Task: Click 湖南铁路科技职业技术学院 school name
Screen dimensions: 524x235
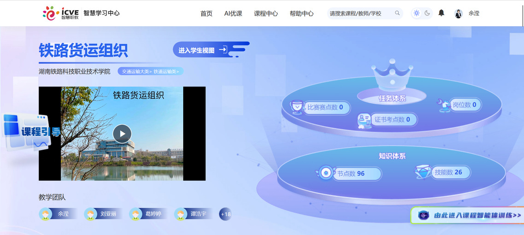Action: pyautogui.click(x=75, y=71)
